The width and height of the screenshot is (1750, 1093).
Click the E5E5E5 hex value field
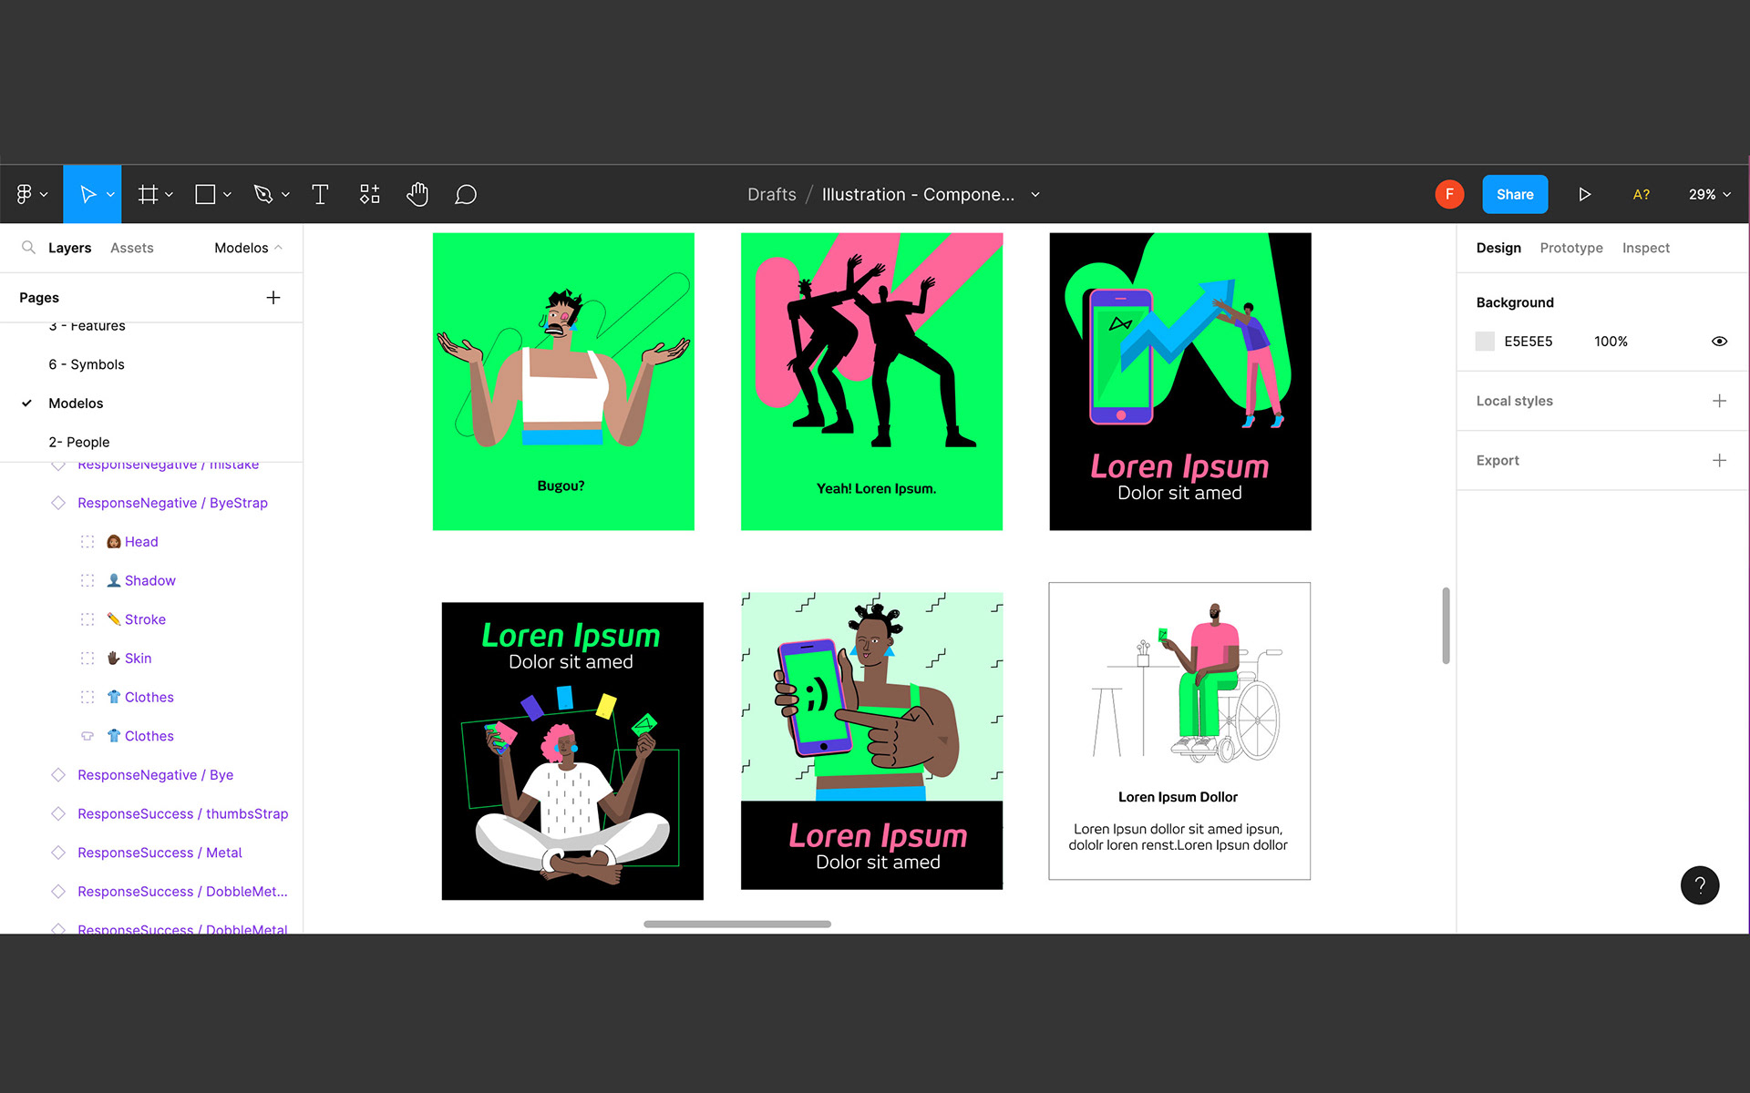pos(1529,342)
